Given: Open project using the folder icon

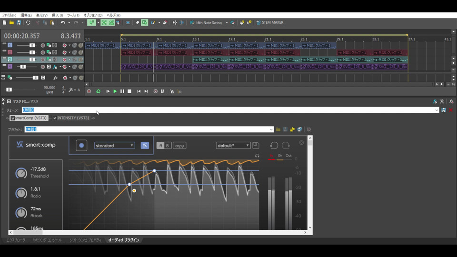Looking at the screenshot, I should tap(11, 22).
